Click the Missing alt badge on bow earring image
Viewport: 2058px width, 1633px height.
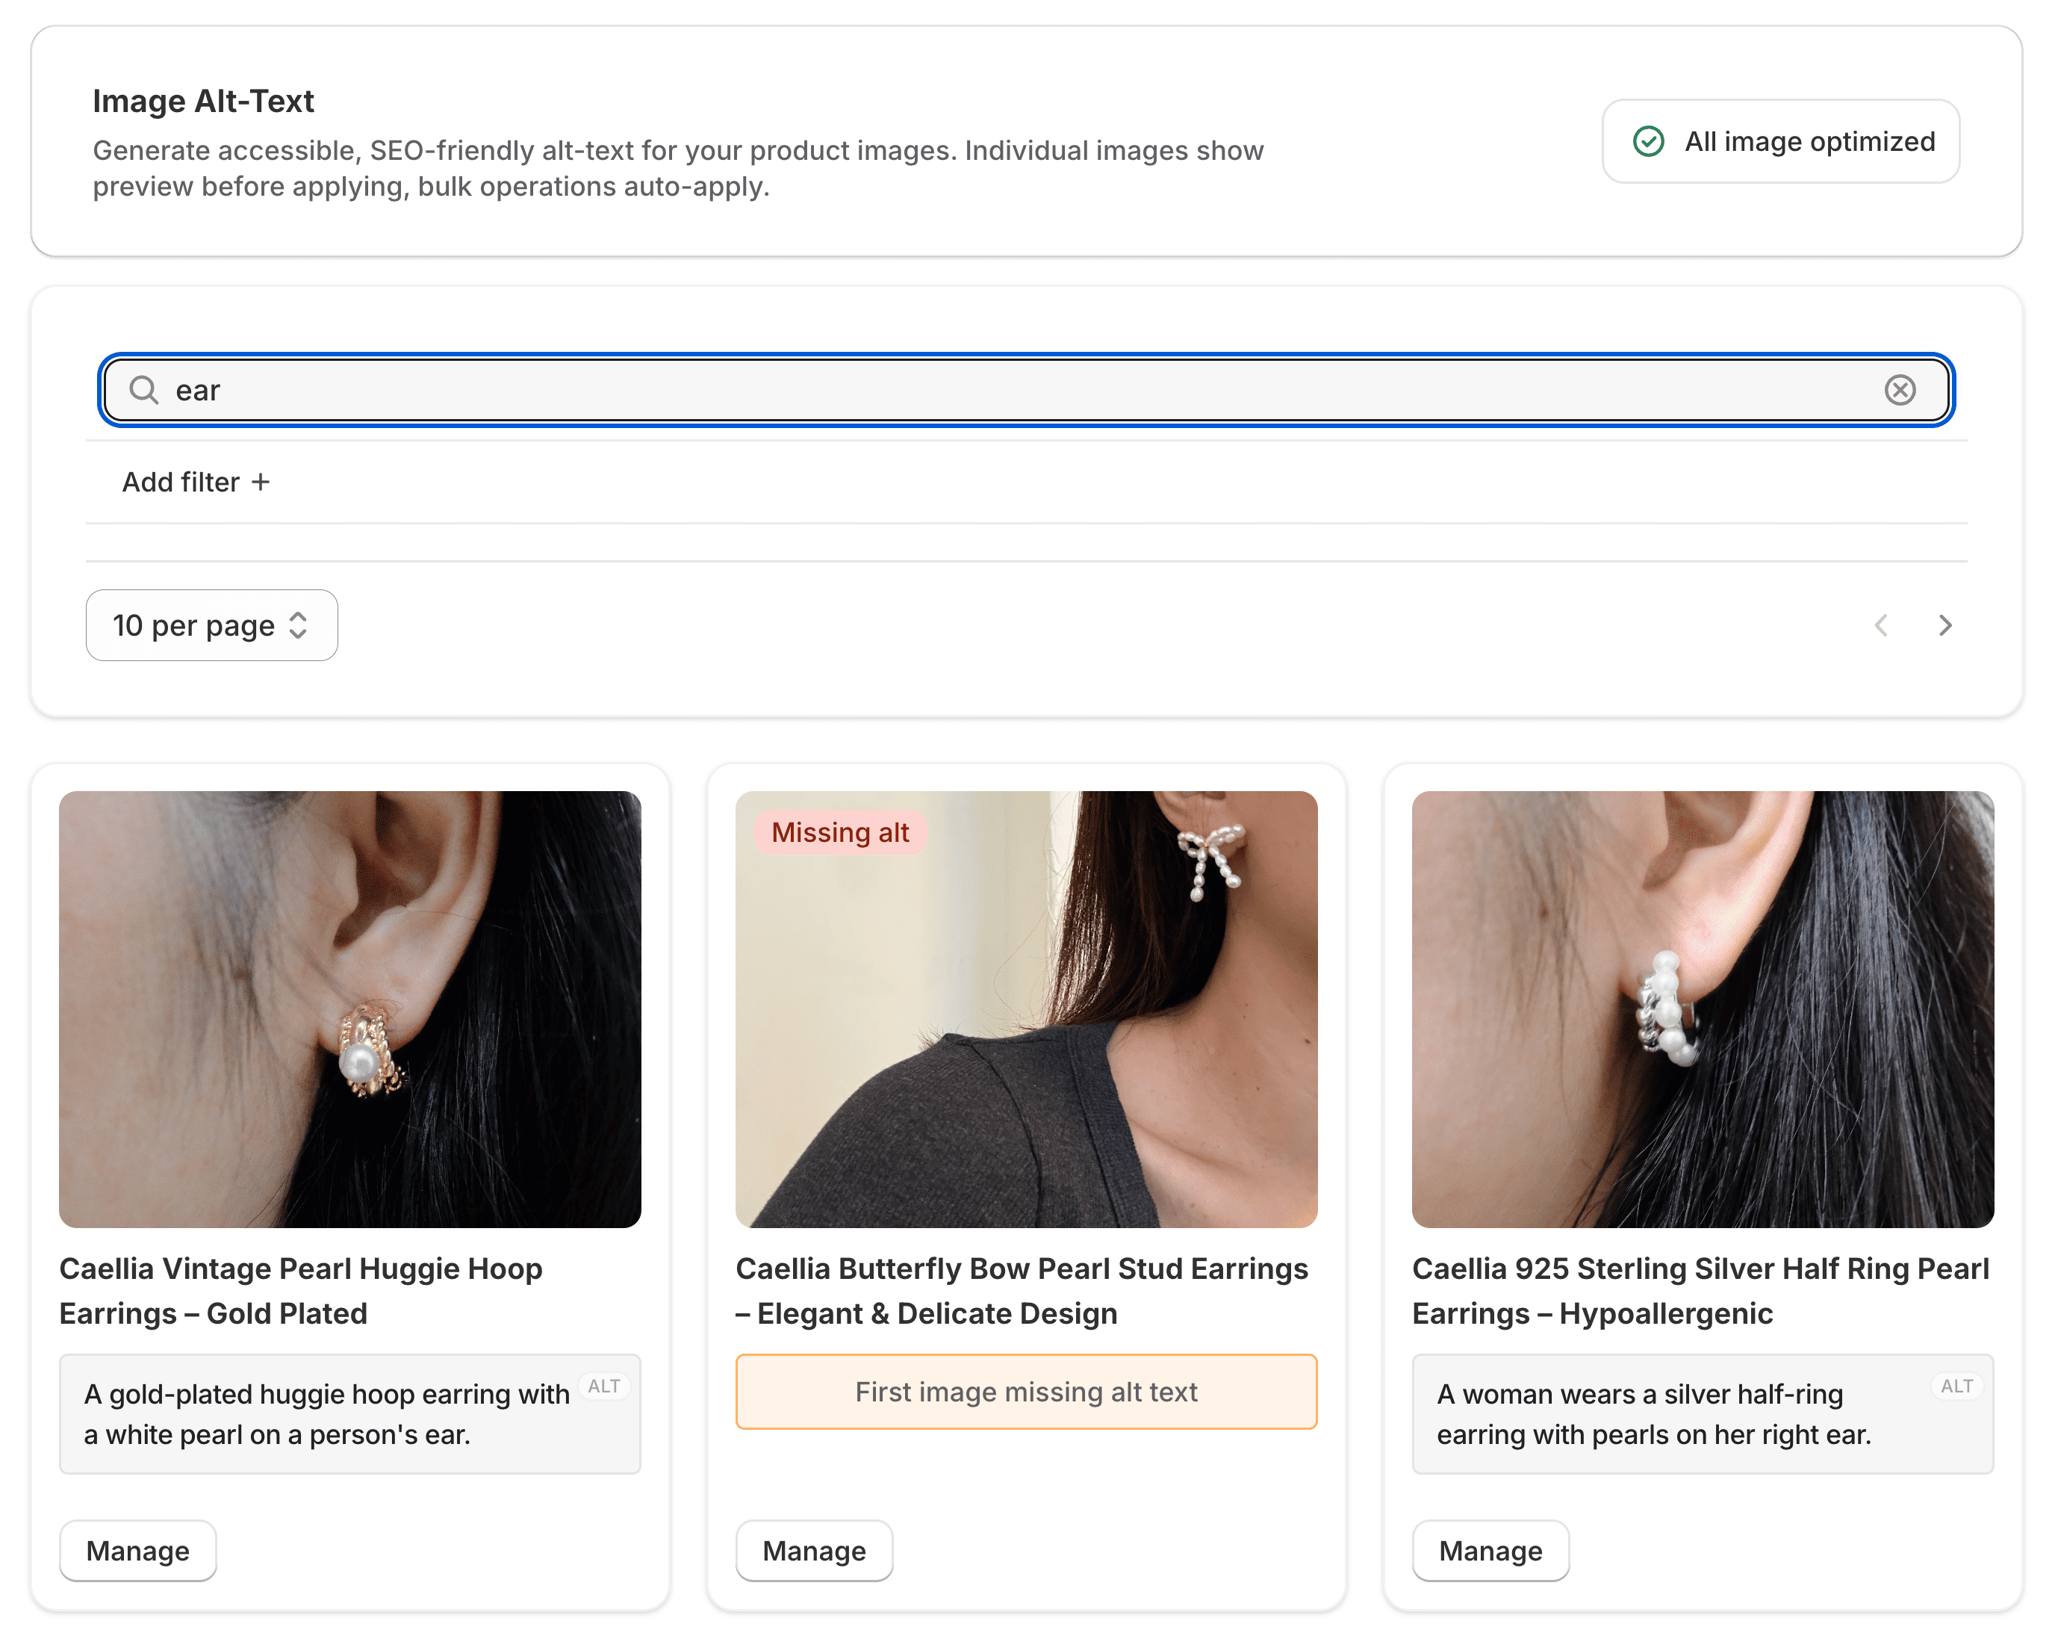840,833
